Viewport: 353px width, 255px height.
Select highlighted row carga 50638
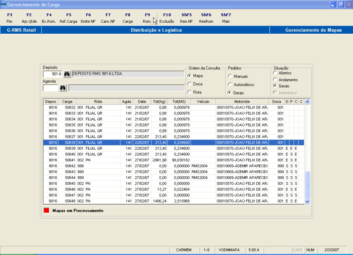click(x=174, y=143)
